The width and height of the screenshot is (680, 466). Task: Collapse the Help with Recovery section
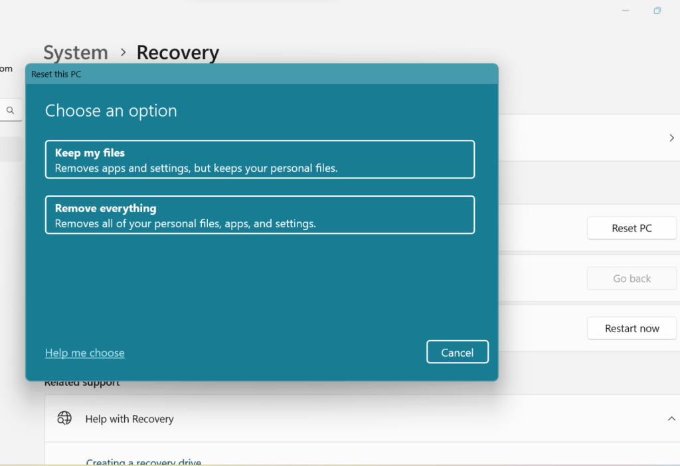(671, 418)
